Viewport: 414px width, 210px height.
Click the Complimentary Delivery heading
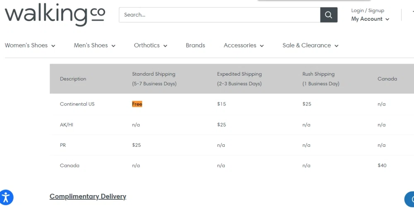88,196
